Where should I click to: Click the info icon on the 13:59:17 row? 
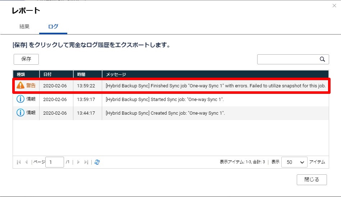21,99
